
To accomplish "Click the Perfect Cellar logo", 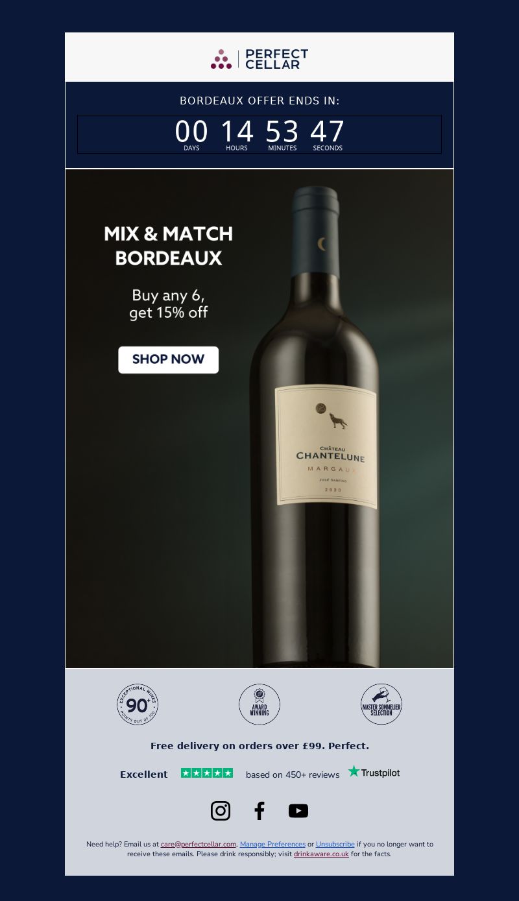I will tap(259, 58).
